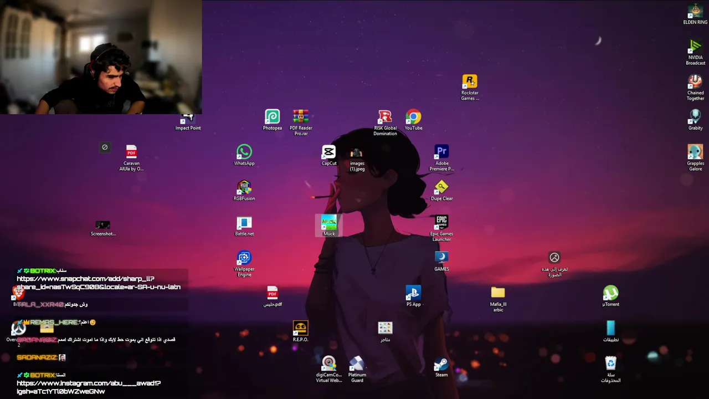Viewport: 709px width, 399px height.
Task: Open the RGBFusion icon
Action: (244, 191)
